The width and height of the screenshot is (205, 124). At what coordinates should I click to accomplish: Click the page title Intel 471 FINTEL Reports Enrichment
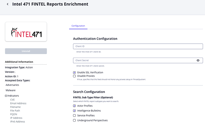[50, 4]
